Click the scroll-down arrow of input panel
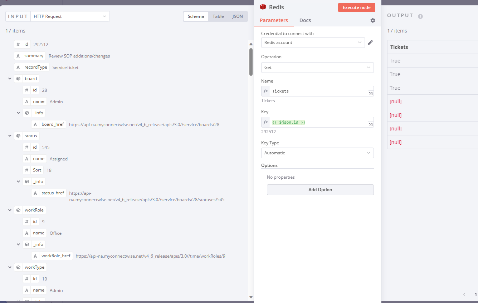 click(251, 297)
